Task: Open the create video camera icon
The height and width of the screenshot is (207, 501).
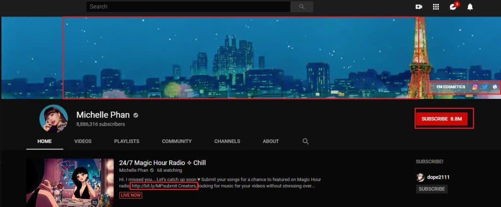Action: pos(419,7)
